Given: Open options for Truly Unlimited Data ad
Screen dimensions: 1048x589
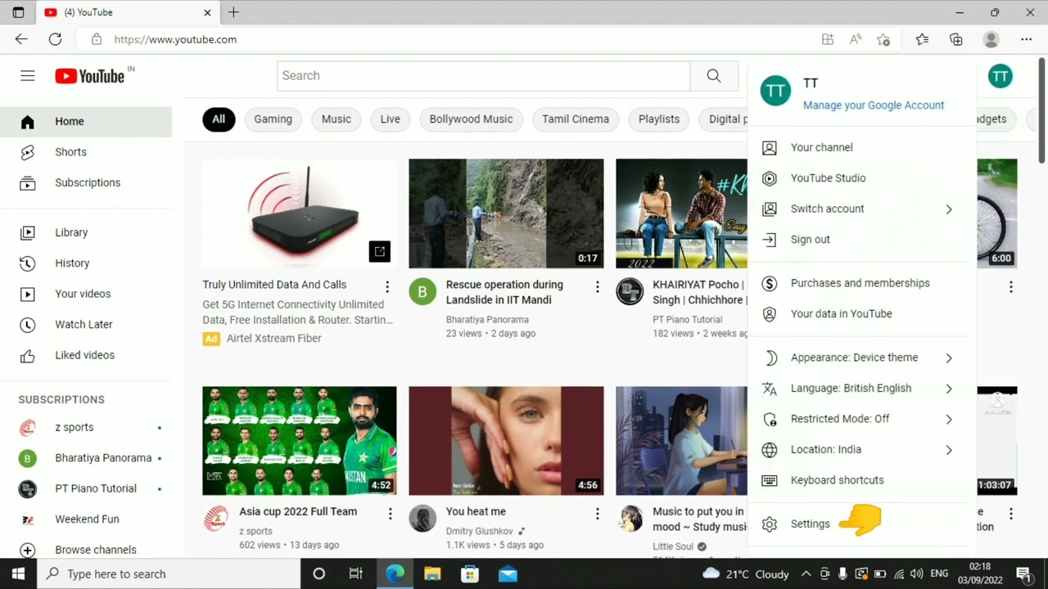Looking at the screenshot, I should tap(387, 287).
